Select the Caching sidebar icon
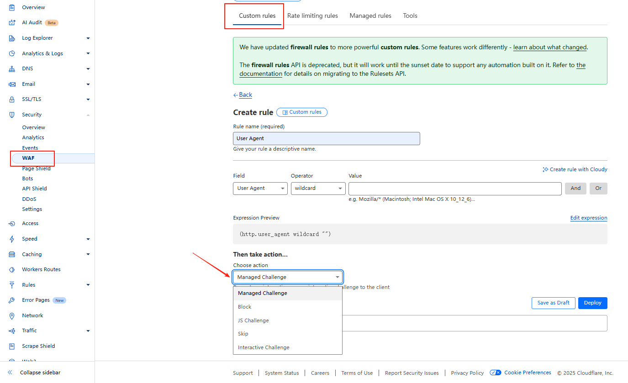The width and height of the screenshot is (628, 383). 12,254
